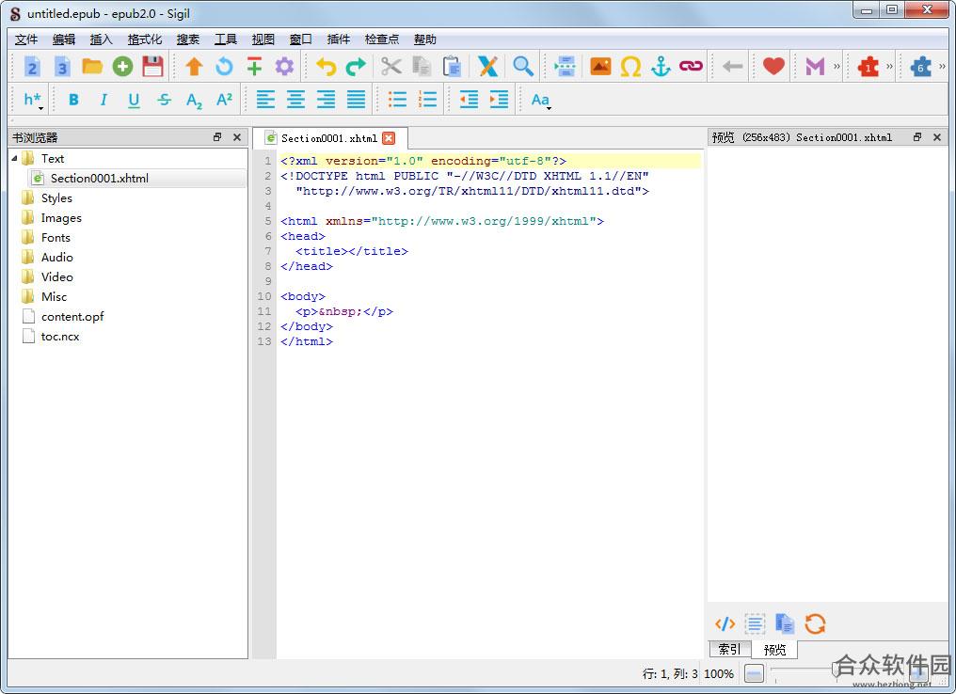Select the Styles folder
This screenshot has height=694, width=956.
tap(56, 198)
